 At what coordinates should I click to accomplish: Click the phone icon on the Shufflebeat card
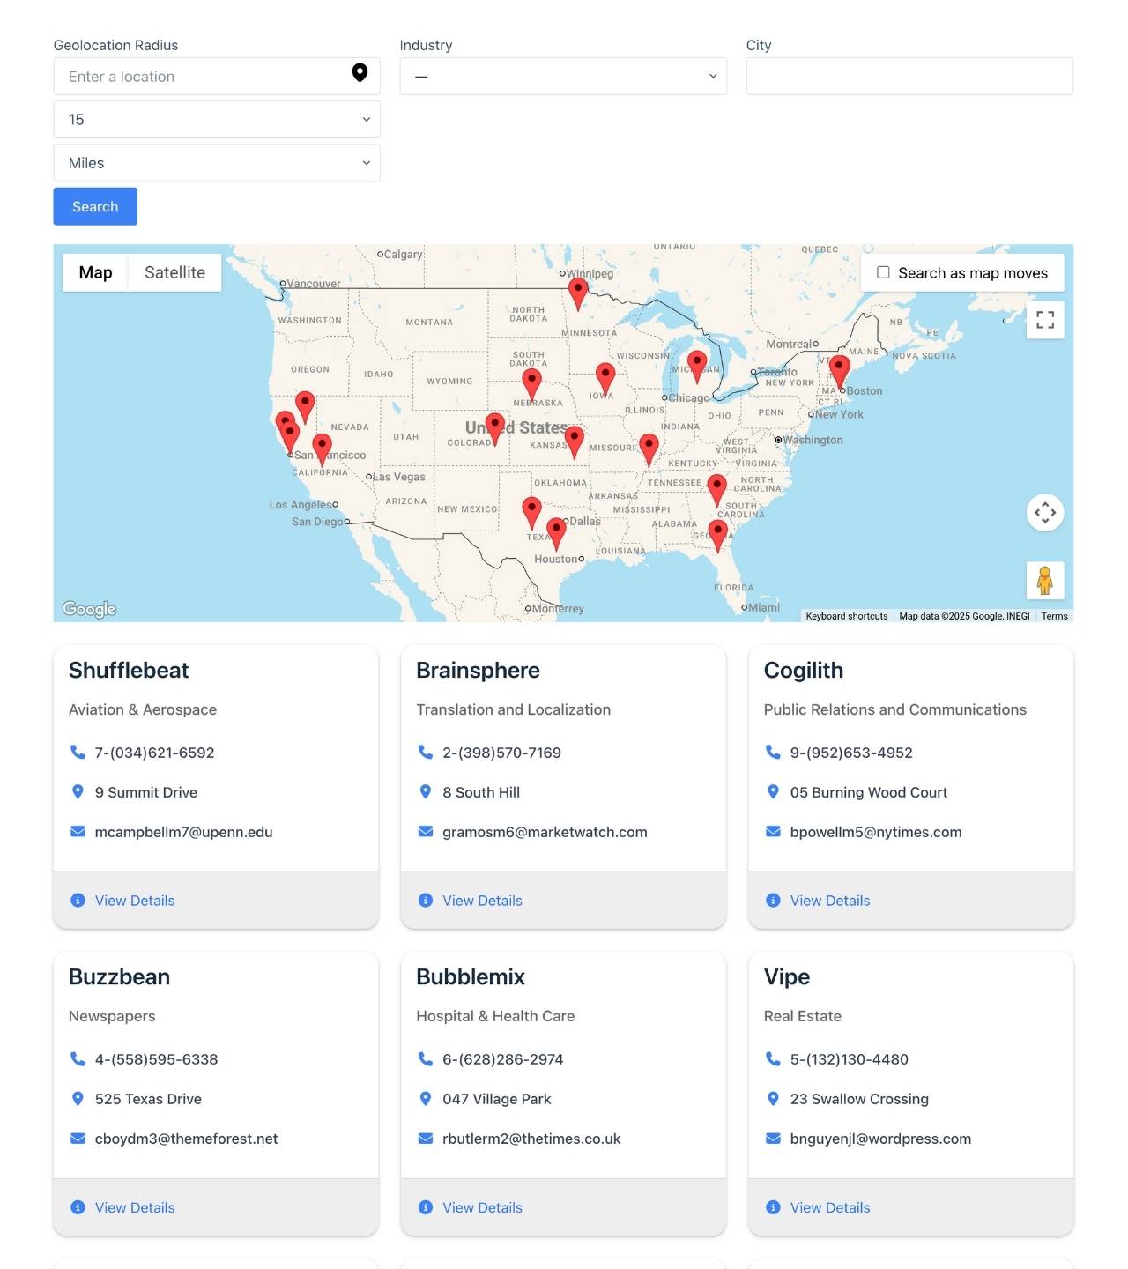pyautogui.click(x=77, y=752)
